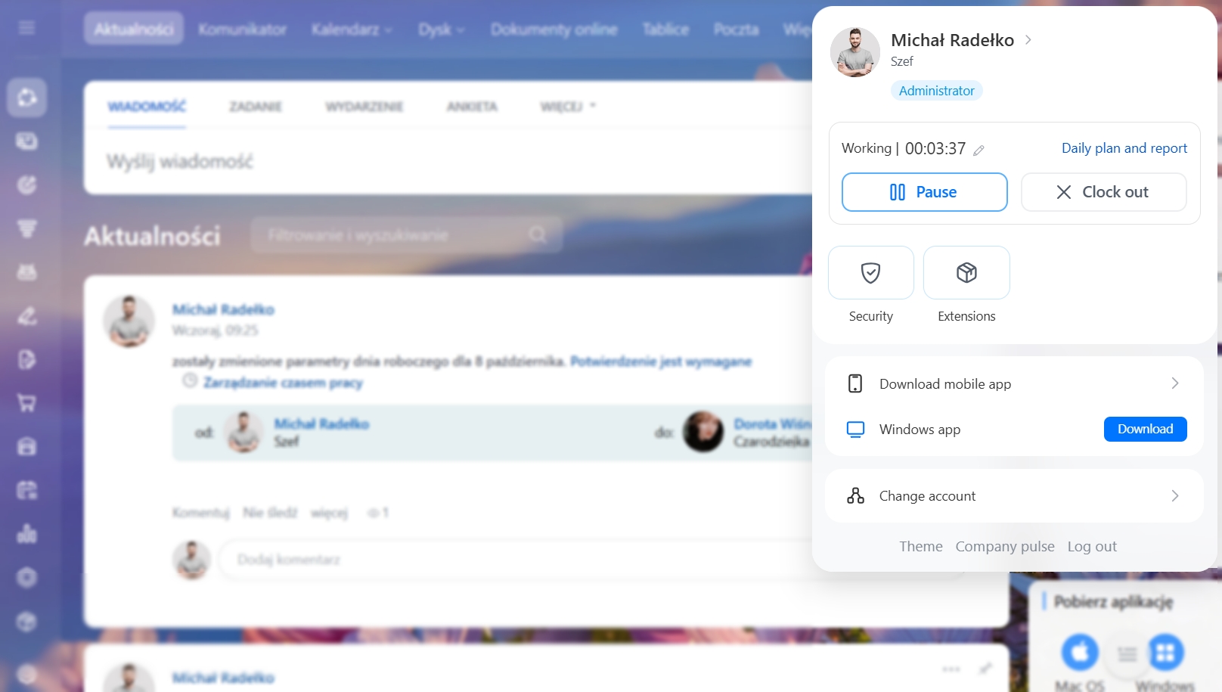Open the Daily plan and report link
The height and width of the screenshot is (692, 1222).
point(1124,148)
